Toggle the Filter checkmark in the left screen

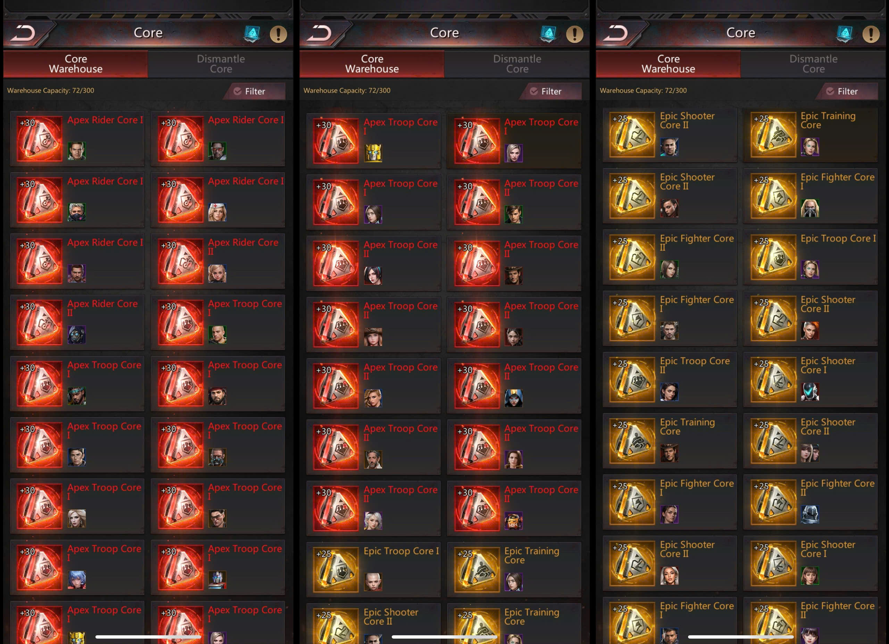pos(238,91)
